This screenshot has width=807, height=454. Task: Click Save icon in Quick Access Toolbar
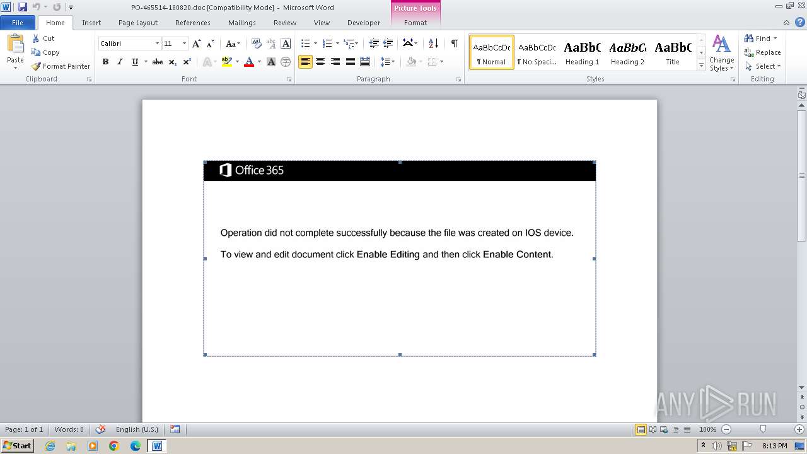[x=23, y=7]
